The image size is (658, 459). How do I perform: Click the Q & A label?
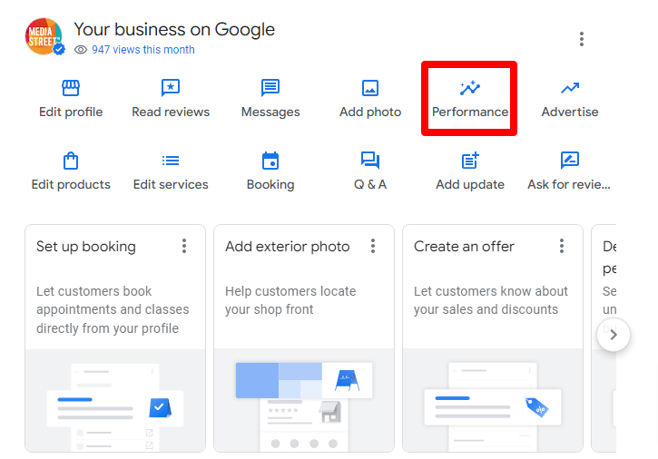coord(370,185)
